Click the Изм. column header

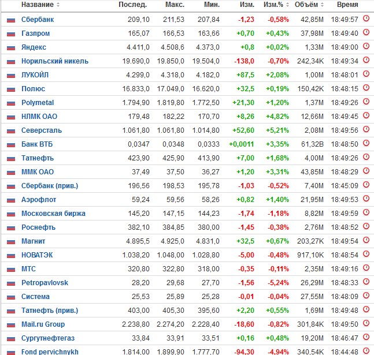click(x=247, y=5)
